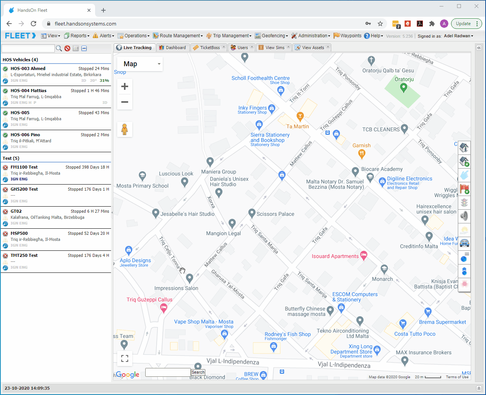Click the HOS Vehicles (4) group header
This screenshot has height=395, width=486.
point(56,60)
